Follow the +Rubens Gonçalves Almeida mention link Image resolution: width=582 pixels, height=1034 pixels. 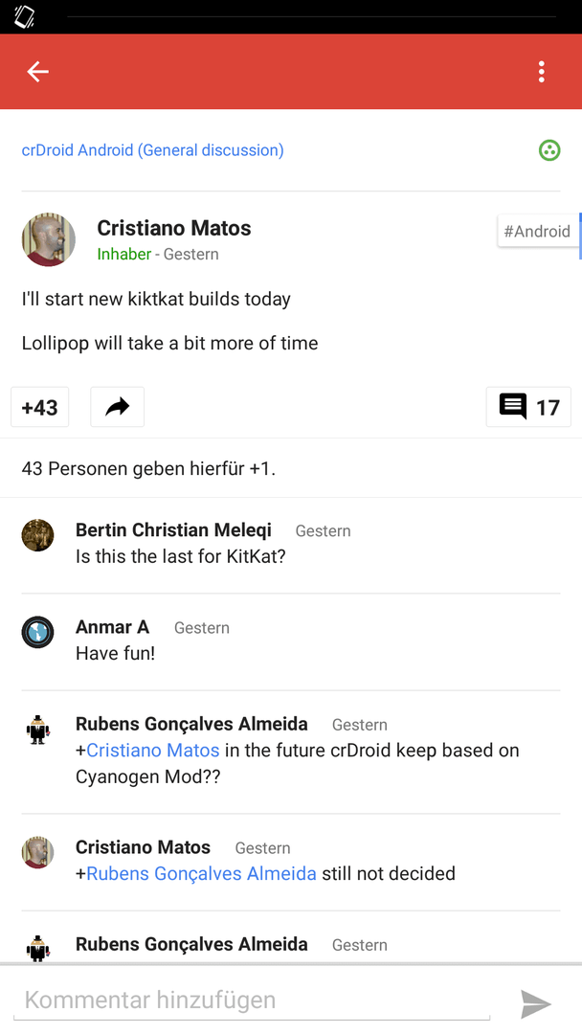click(196, 874)
